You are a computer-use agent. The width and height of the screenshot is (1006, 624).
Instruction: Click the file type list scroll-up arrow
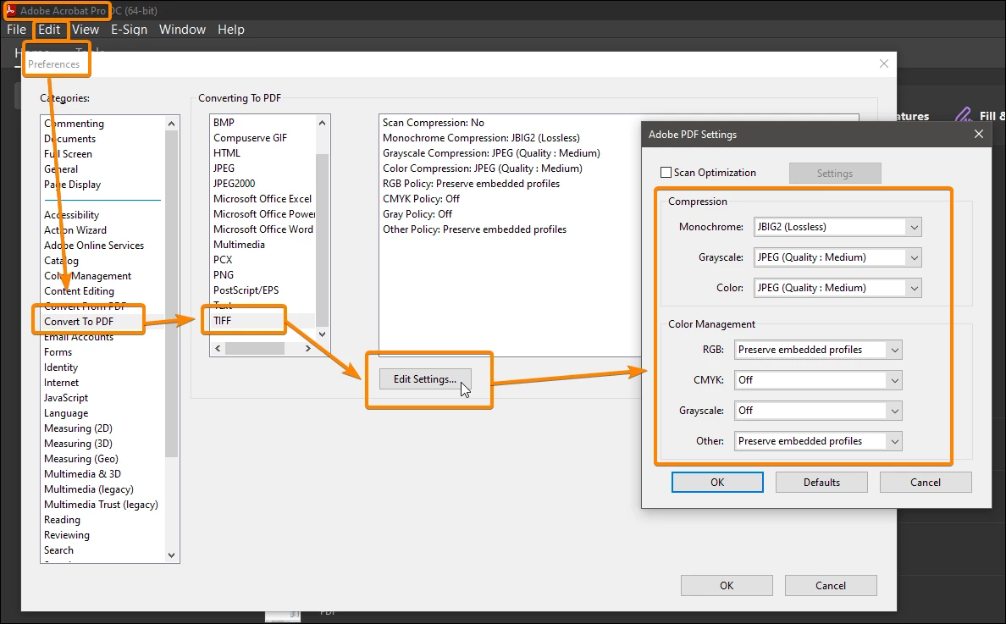click(322, 123)
